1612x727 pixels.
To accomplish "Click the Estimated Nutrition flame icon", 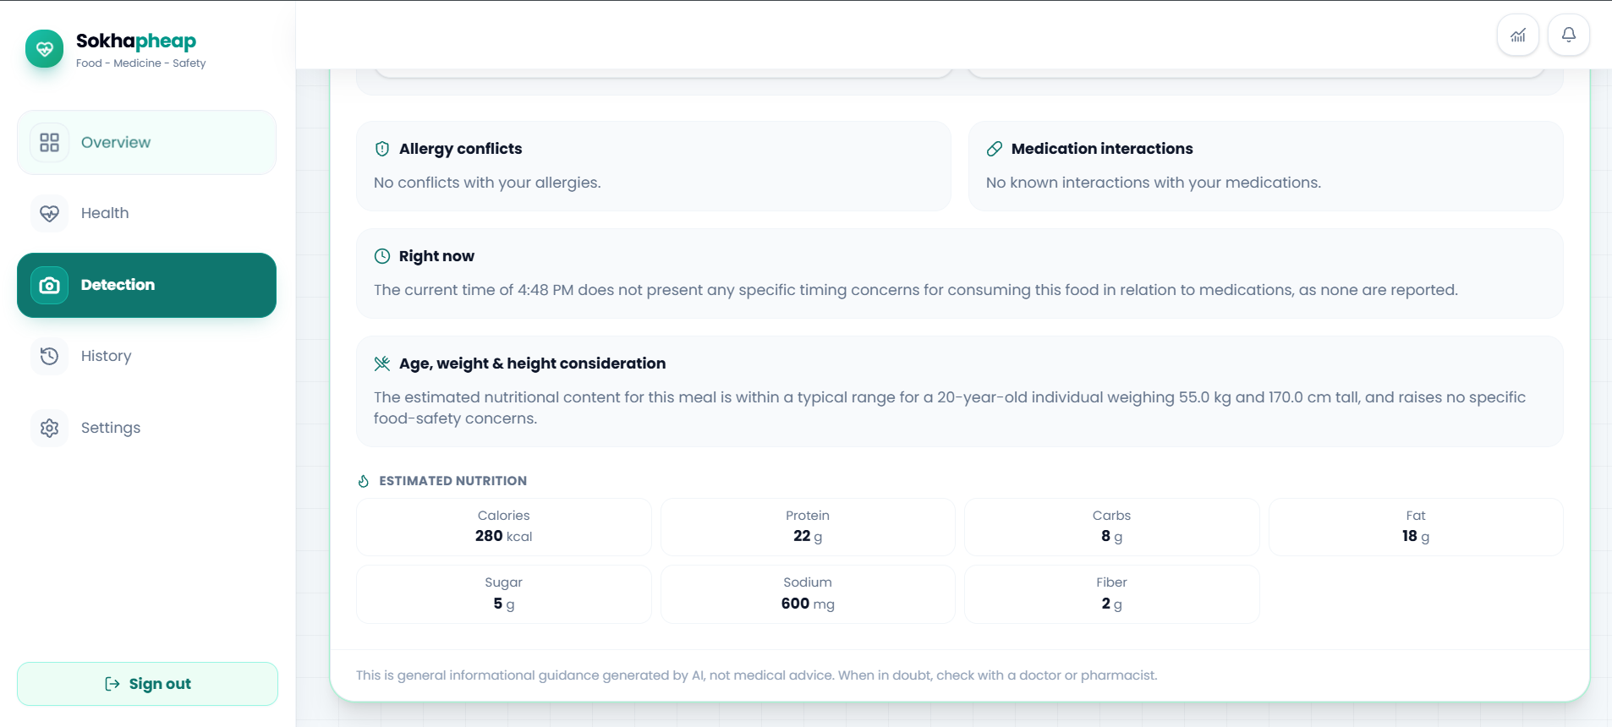I will 364,481.
